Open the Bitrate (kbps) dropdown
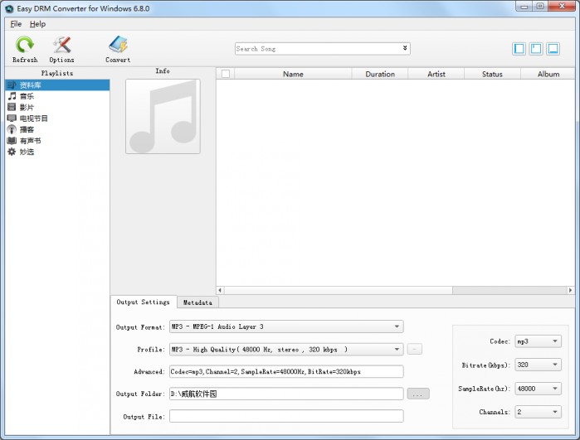 pos(539,365)
